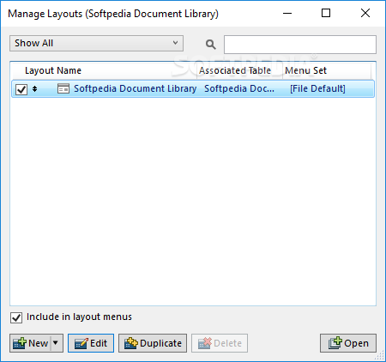386x362 pixels.
Task: Maximize the Manage Layouts window
Action: click(x=326, y=14)
